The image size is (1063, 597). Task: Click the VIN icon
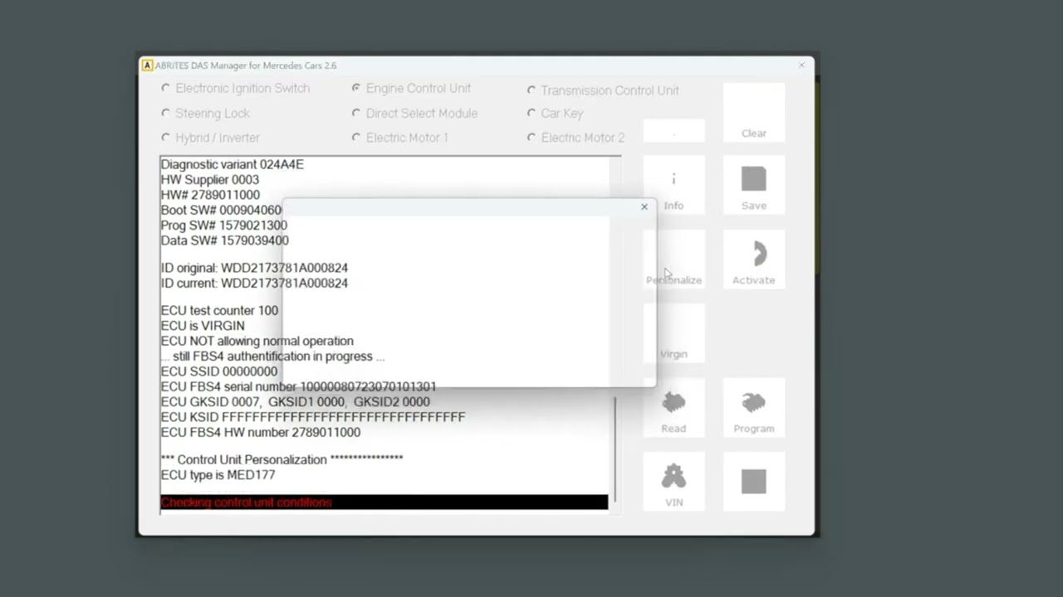click(x=674, y=476)
